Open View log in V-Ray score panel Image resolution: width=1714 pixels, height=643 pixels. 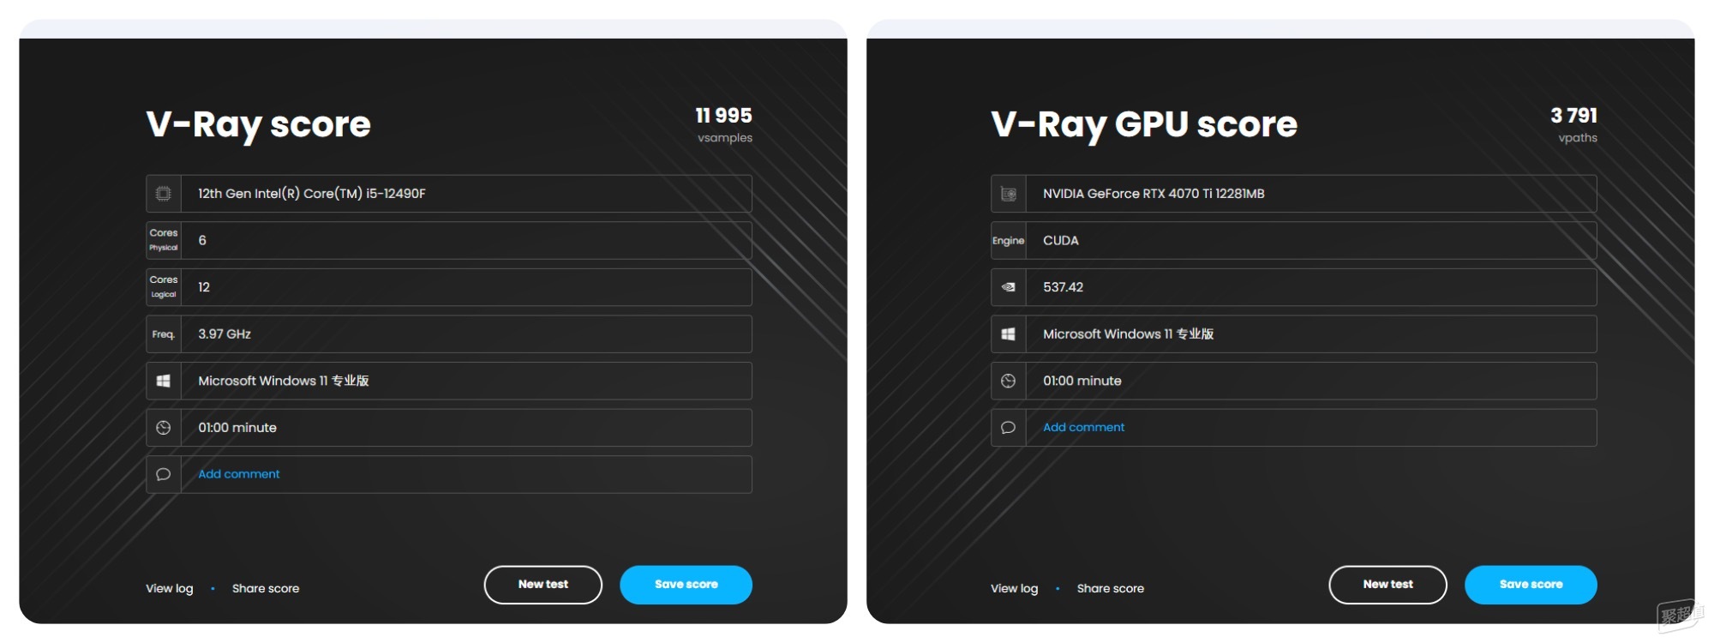pyautogui.click(x=170, y=588)
